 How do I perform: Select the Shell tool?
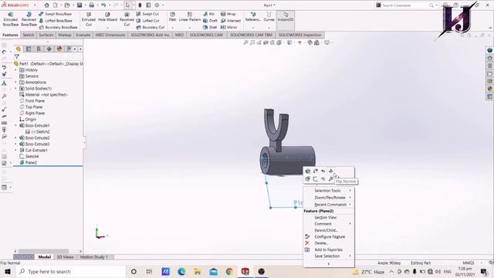tap(210, 28)
